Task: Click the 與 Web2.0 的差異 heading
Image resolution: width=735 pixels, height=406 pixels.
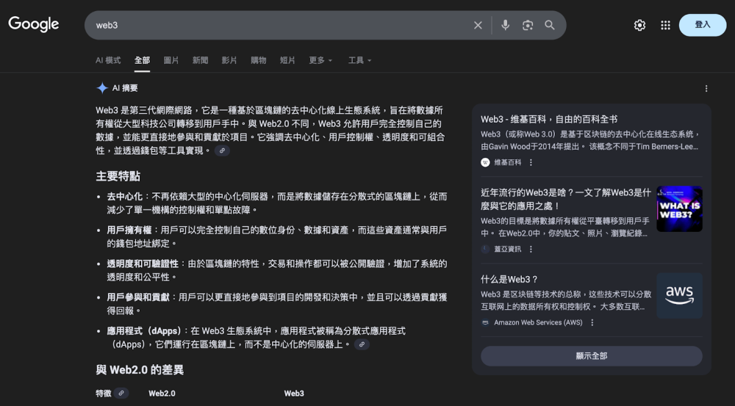Action: pyautogui.click(x=140, y=370)
